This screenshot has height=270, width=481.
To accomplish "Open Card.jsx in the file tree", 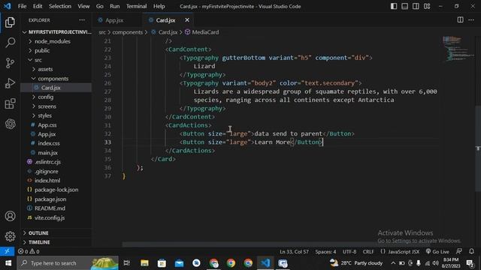I will click(56, 88).
